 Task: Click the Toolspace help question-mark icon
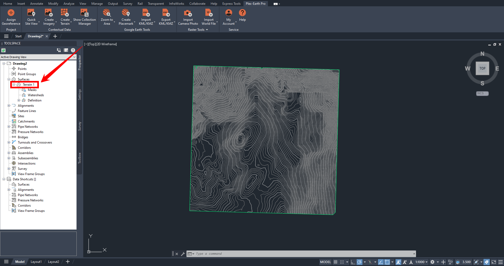73,50
